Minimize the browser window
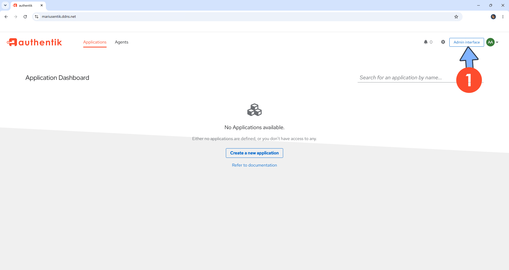Viewport: 509px width, 270px height. tap(478, 5)
